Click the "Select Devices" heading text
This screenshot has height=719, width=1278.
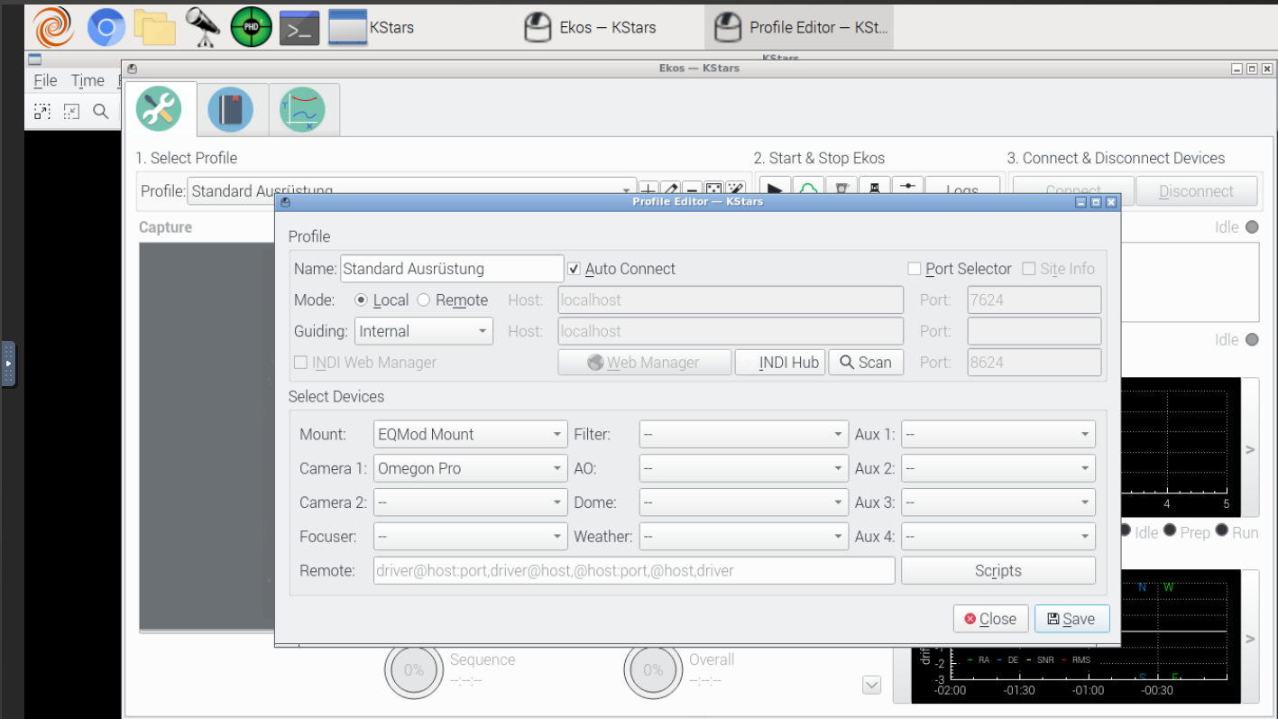tap(336, 397)
